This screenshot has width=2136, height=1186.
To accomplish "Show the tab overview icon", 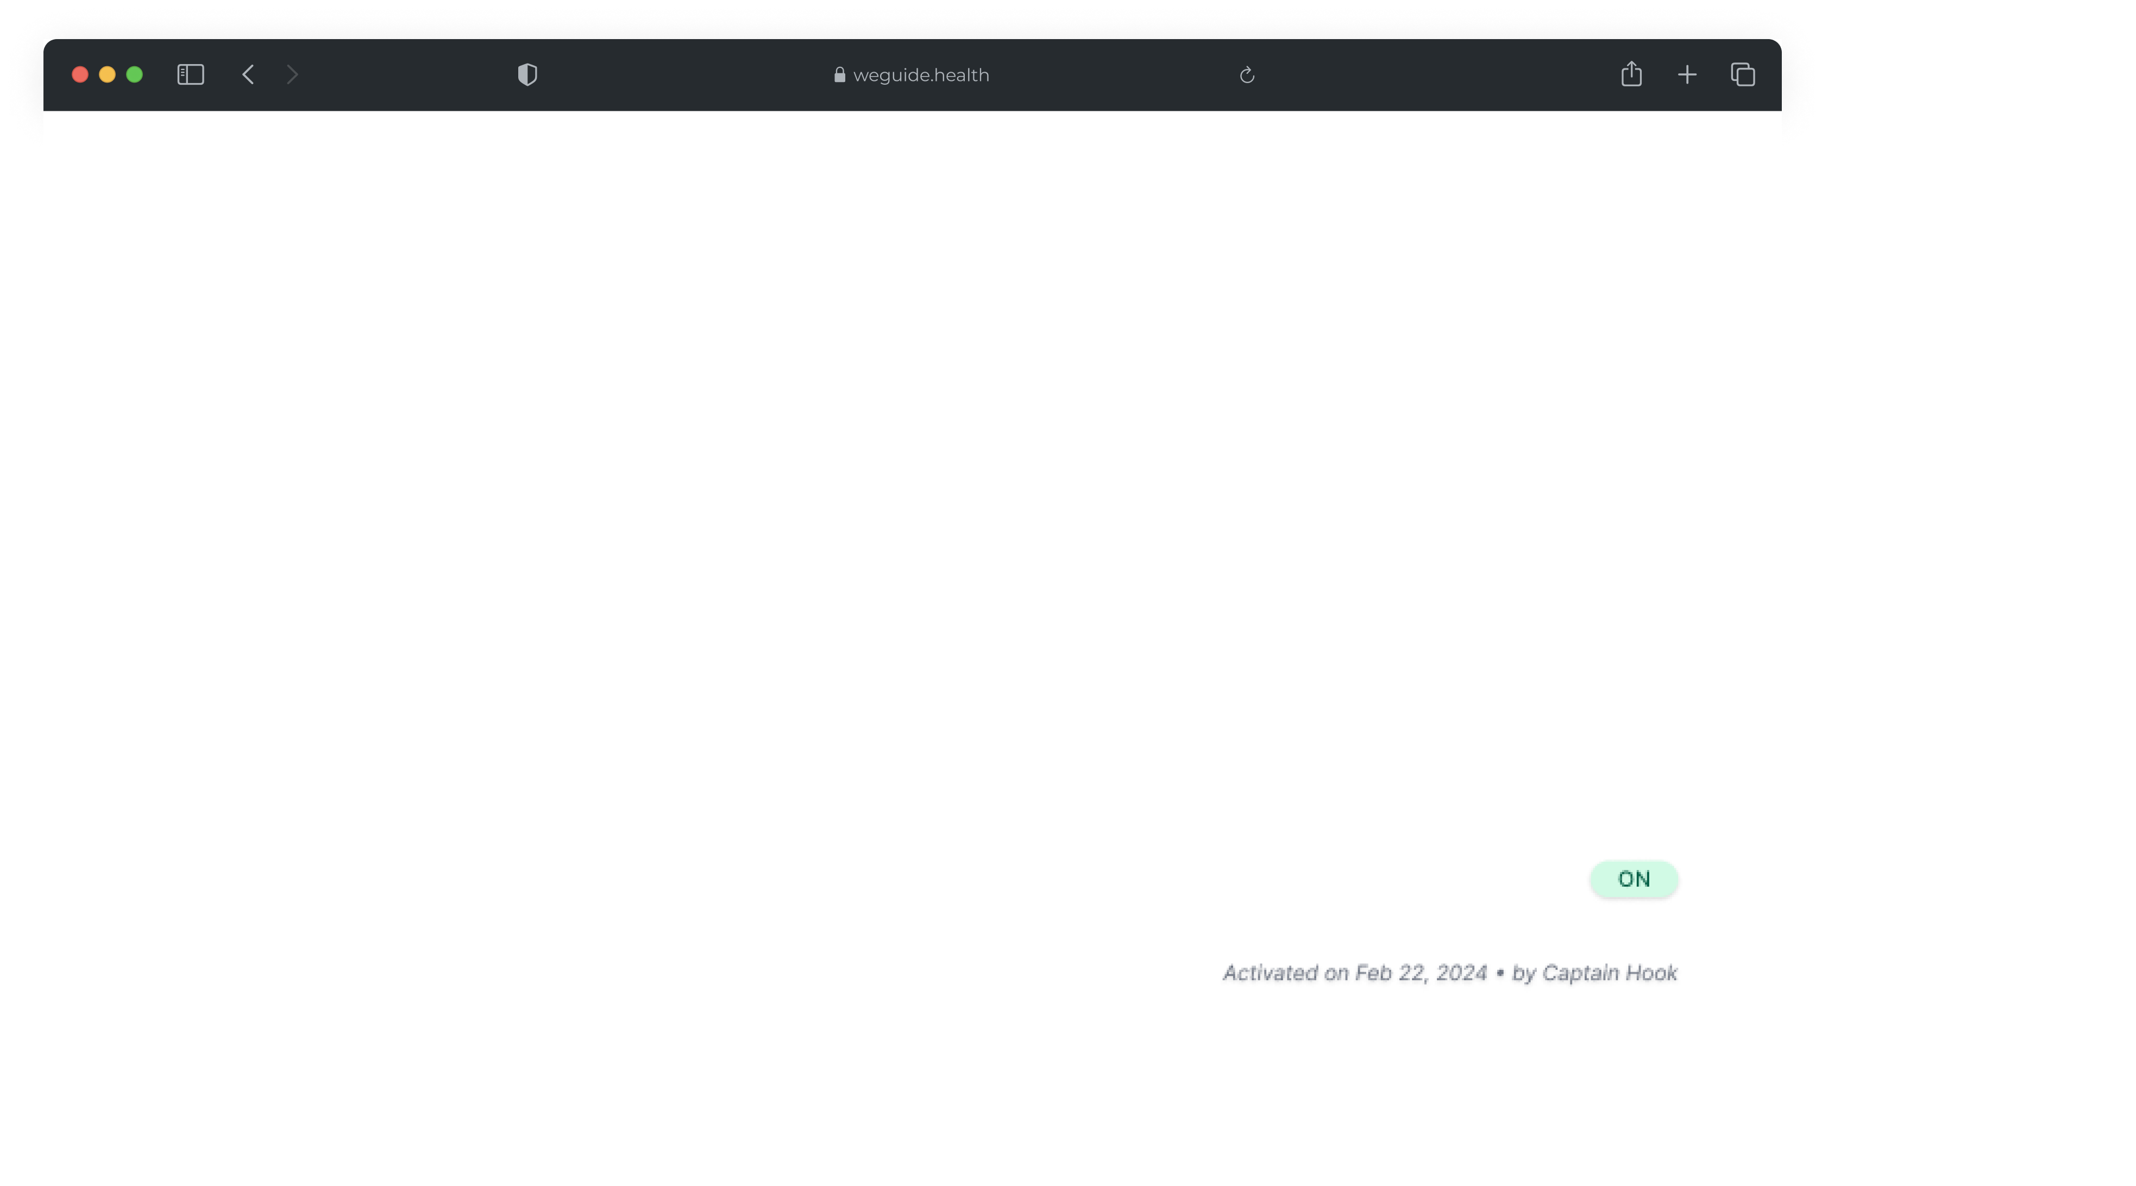I will [x=1742, y=74].
